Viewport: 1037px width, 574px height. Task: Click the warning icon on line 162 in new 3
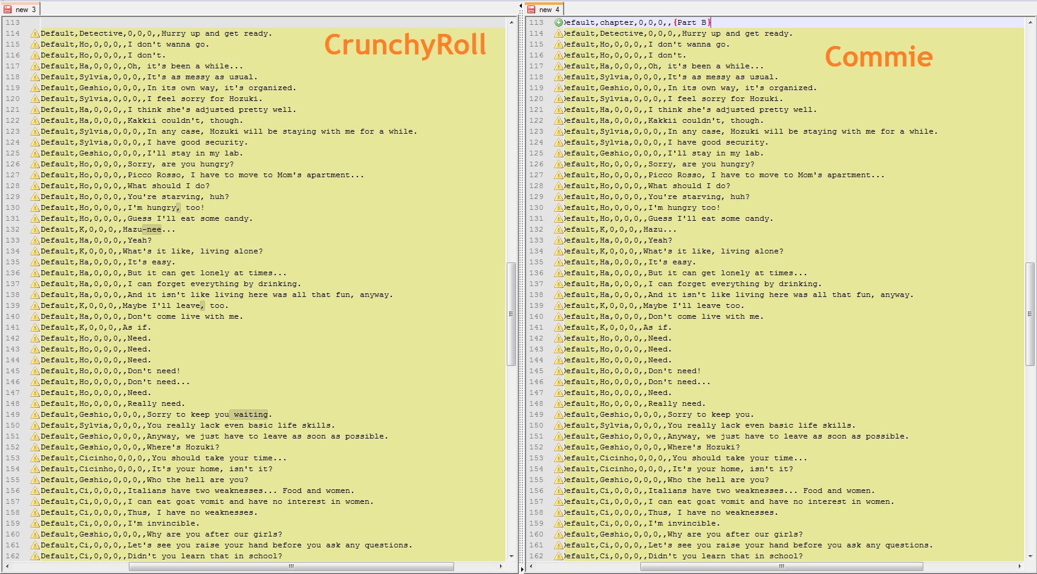coord(35,556)
